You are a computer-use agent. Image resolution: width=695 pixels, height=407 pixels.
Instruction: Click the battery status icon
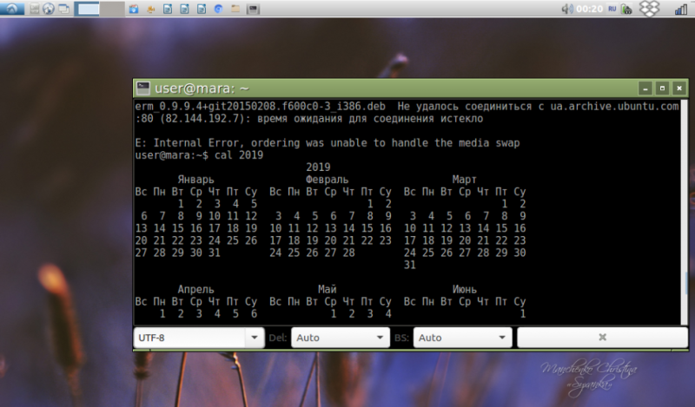[x=626, y=9]
